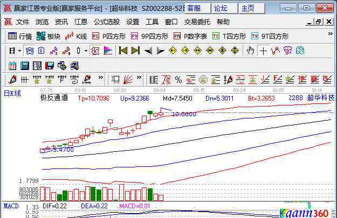Click the 超华科技 stock name
337x218 pixels.
(x=321, y=98)
